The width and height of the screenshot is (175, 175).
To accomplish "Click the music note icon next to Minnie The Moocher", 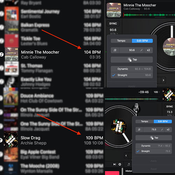I will click(x=2, y=54).
